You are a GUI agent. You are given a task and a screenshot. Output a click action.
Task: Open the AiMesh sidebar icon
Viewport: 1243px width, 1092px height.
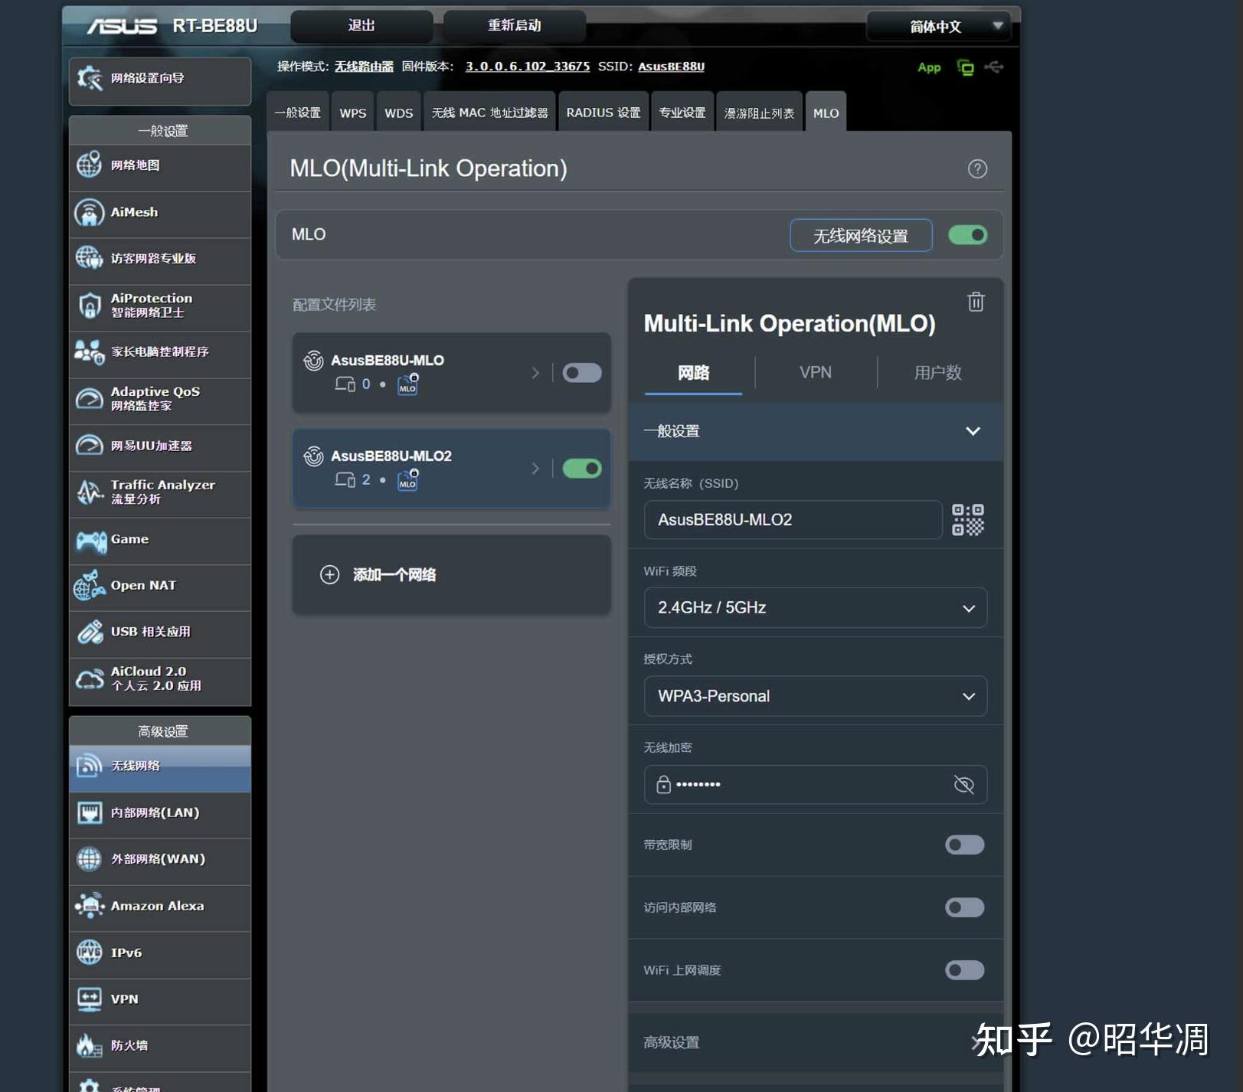pos(90,213)
